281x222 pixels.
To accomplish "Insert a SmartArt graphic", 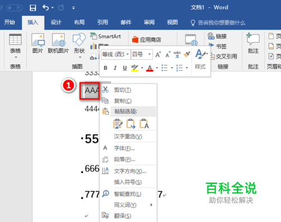I will click(x=106, y=36).
